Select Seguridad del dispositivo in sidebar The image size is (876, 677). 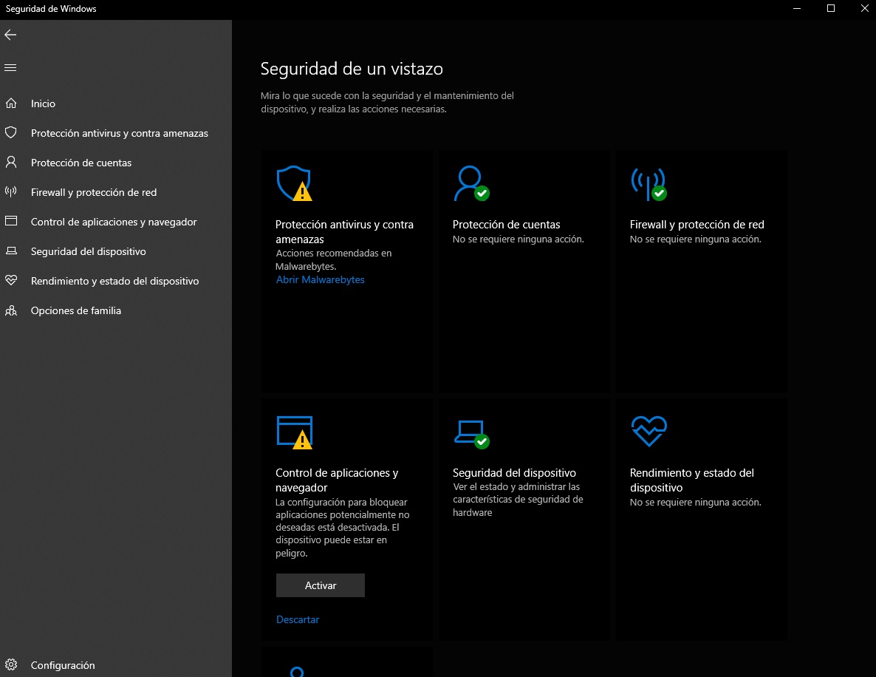pyautogui.click(x=89, y=251)
